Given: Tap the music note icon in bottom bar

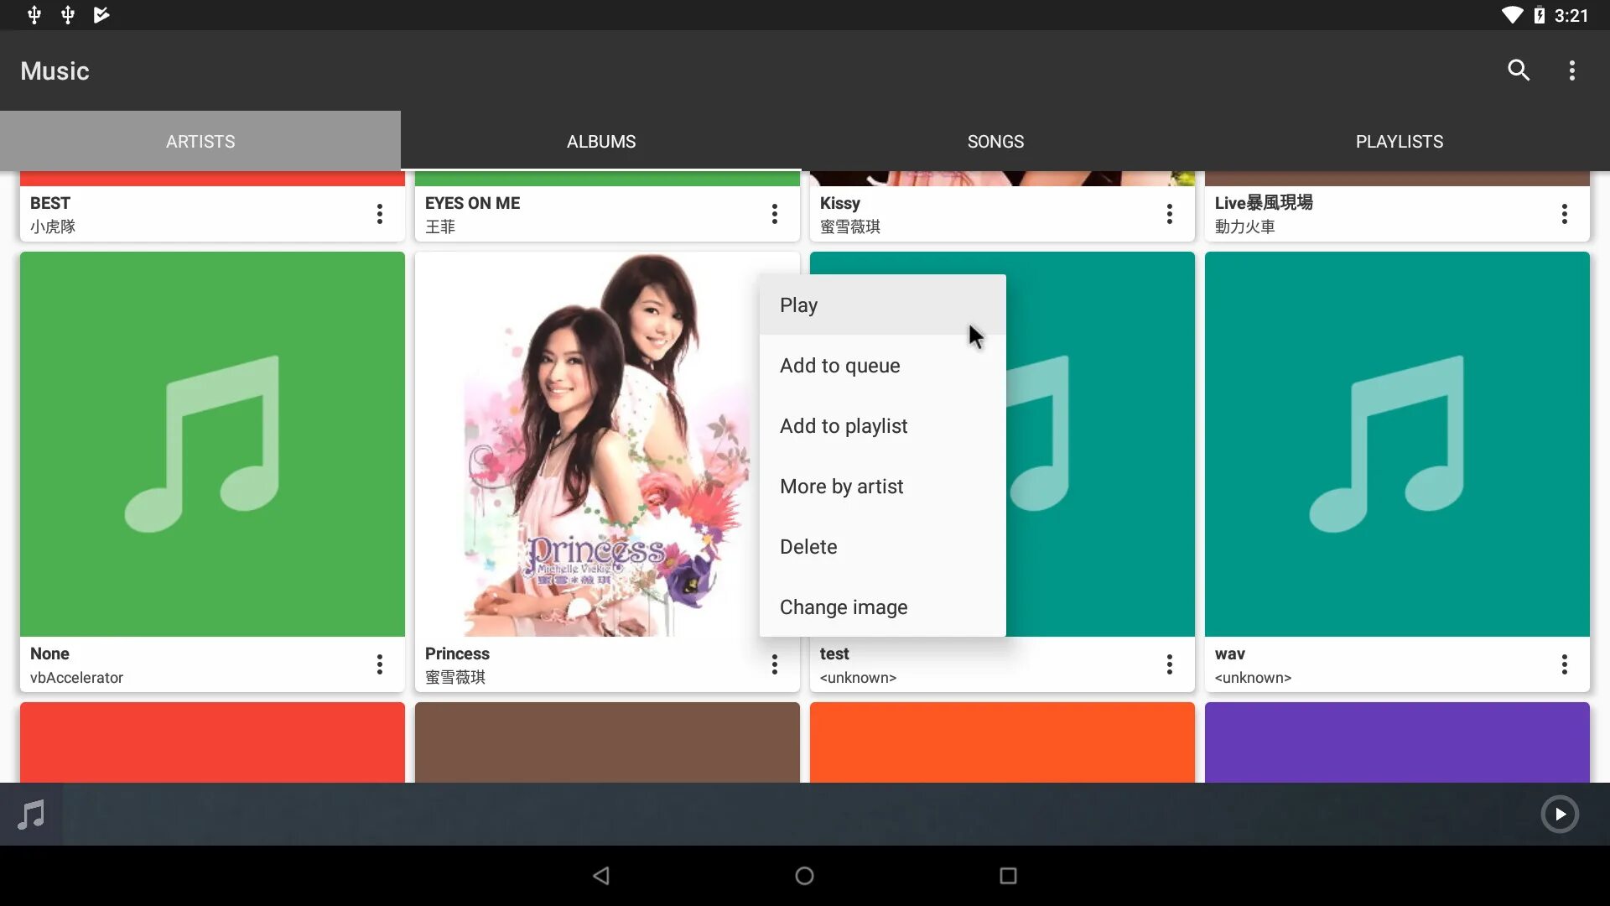Looking at the screenshot, I should coord(31,815).
